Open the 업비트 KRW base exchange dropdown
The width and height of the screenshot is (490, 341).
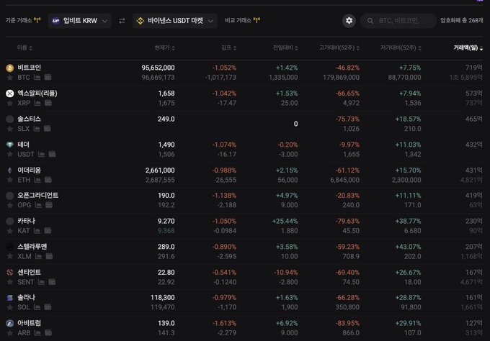coord(80,21)
